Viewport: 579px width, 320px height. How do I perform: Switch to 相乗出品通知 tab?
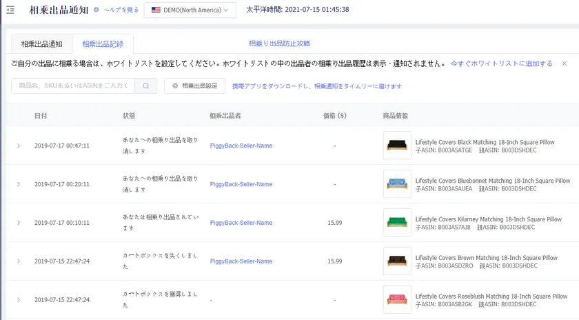click(x=42, y=44)
